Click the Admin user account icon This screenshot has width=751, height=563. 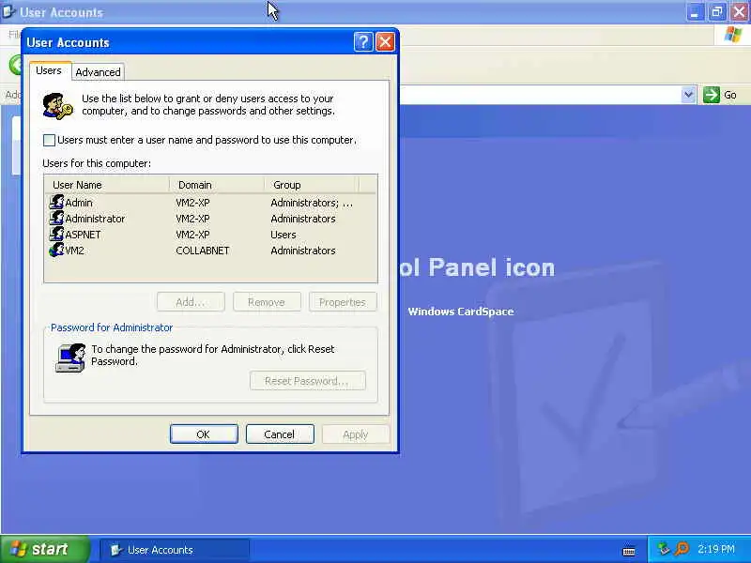[56, 202]
